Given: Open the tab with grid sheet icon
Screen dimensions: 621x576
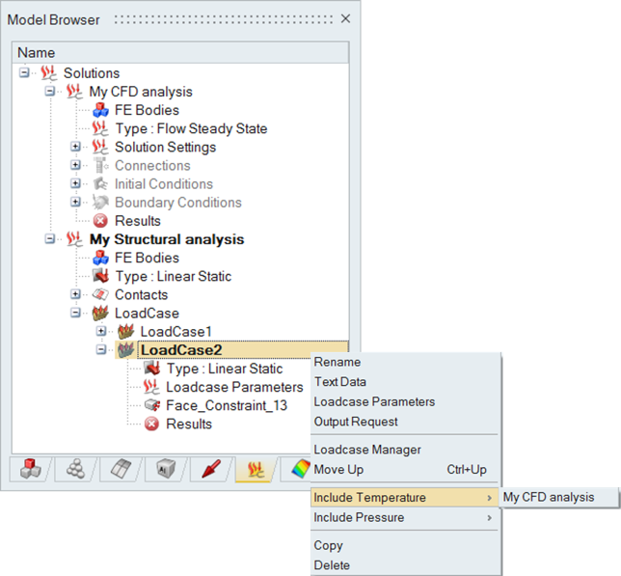Looking at the screenshot, I should coord(121,470).
